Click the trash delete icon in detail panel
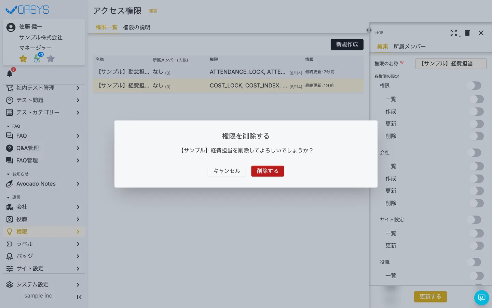Image resolution: width=492 pixels, height=308 pixels. [x=467, y=33]
